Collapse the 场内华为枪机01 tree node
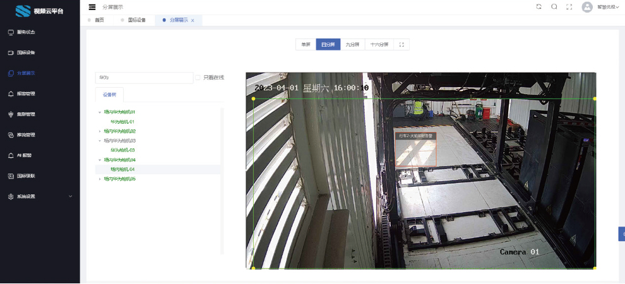This screenshot has height=284, width=625. pos(100,112)
